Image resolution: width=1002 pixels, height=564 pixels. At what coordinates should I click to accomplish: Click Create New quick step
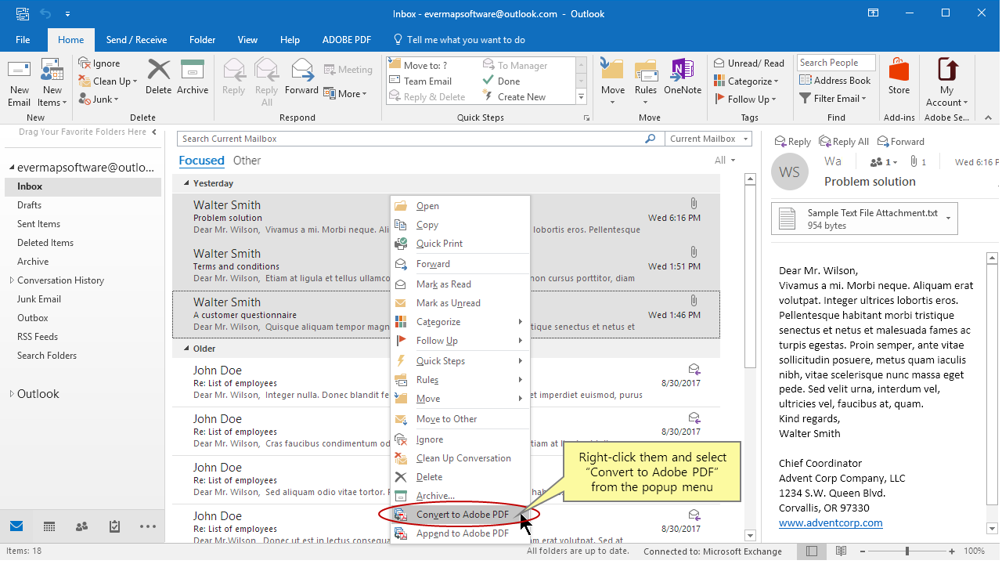coord(514,97)
